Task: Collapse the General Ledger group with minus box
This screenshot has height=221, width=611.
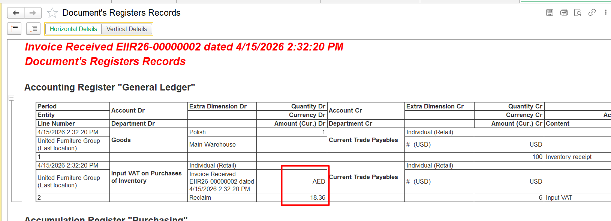Action: click(12, 98)
